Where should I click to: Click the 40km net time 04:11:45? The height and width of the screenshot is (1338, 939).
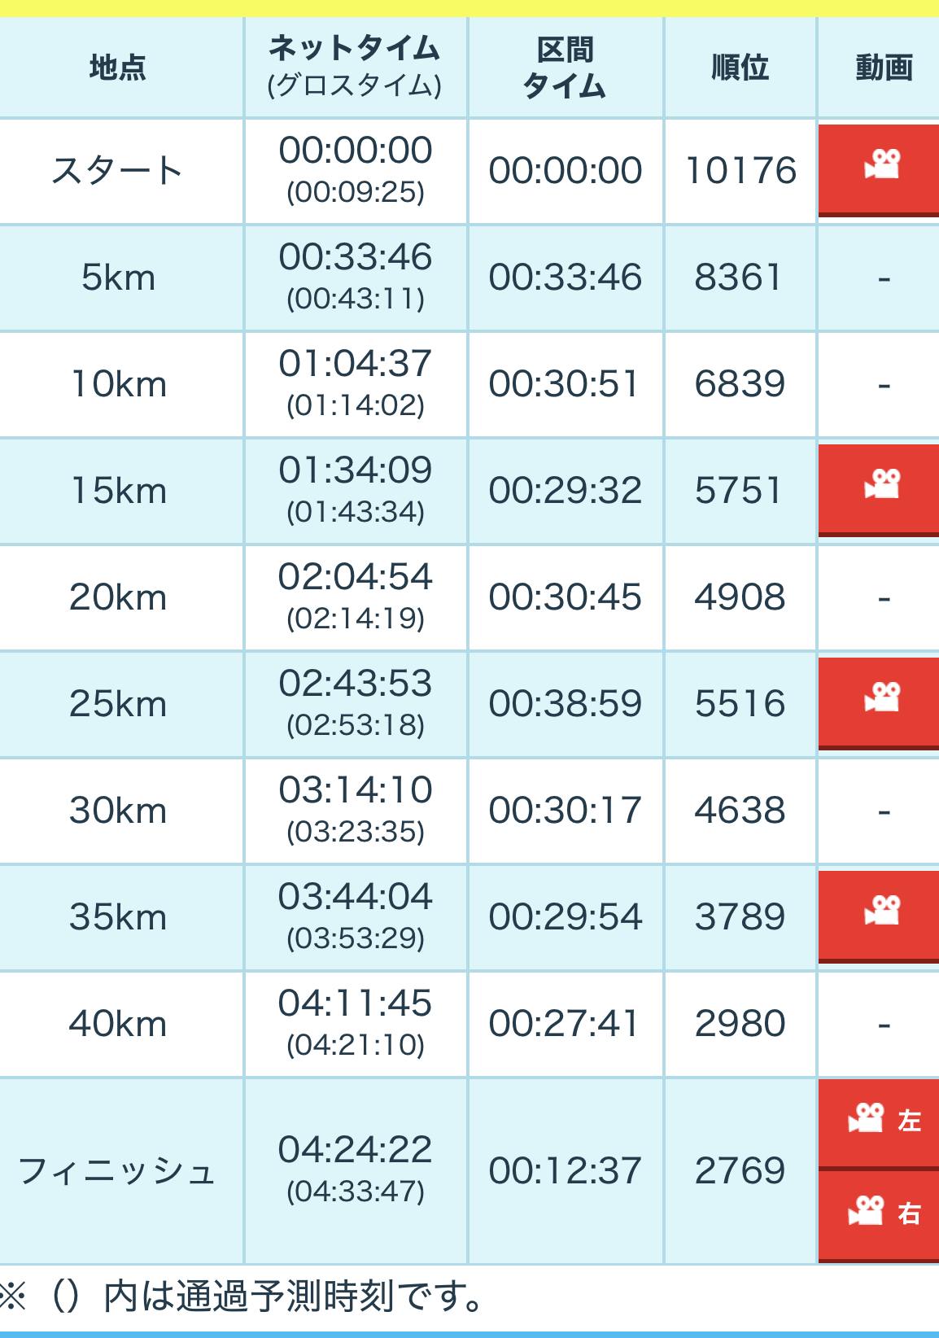[x=356, y=1003]
